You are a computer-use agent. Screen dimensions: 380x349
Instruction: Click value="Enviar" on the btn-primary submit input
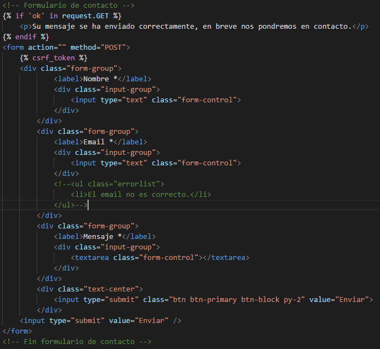click(339, 300)
